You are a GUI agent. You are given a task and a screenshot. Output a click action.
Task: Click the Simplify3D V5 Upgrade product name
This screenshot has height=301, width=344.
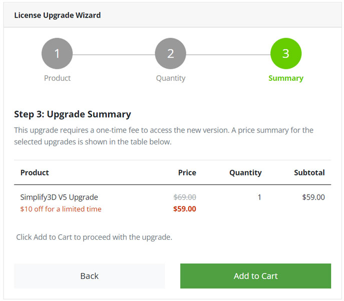[x=59, y=197]
